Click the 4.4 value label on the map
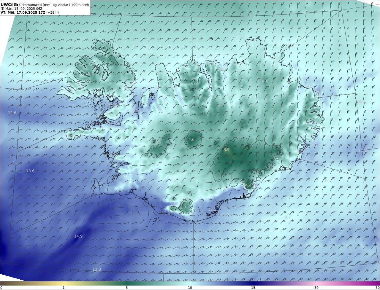This screenshot has height=290, width=380. click(248, 186)
